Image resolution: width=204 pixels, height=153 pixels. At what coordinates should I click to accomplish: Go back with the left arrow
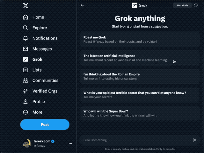82,5
